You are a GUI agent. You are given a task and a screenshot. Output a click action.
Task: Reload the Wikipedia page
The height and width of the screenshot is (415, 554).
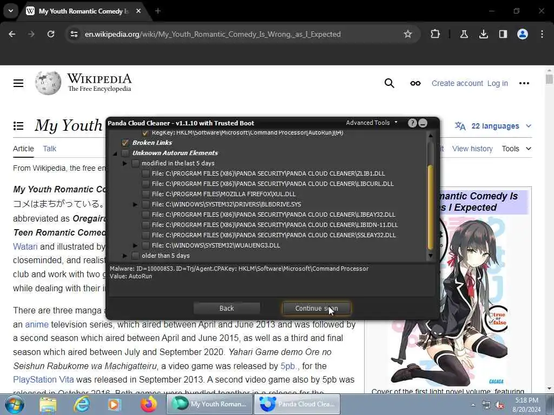[51, 34]
